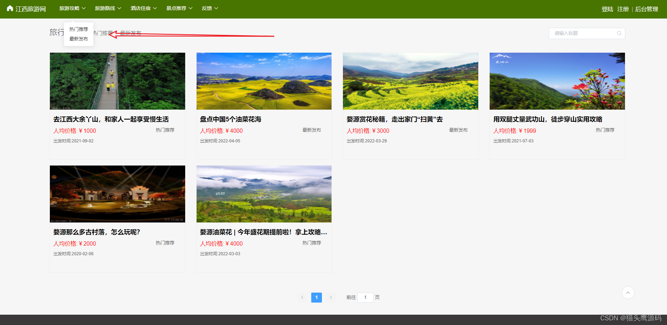667x325 pixels.
Task: Click the date 出发时间:2021-09-02
Action: coord(73,141)
